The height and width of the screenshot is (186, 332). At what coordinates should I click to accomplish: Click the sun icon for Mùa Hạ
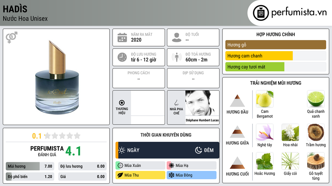click(171, 166)
